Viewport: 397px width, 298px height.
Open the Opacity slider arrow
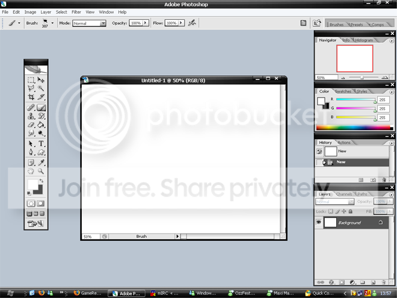(x=146, y=23)
